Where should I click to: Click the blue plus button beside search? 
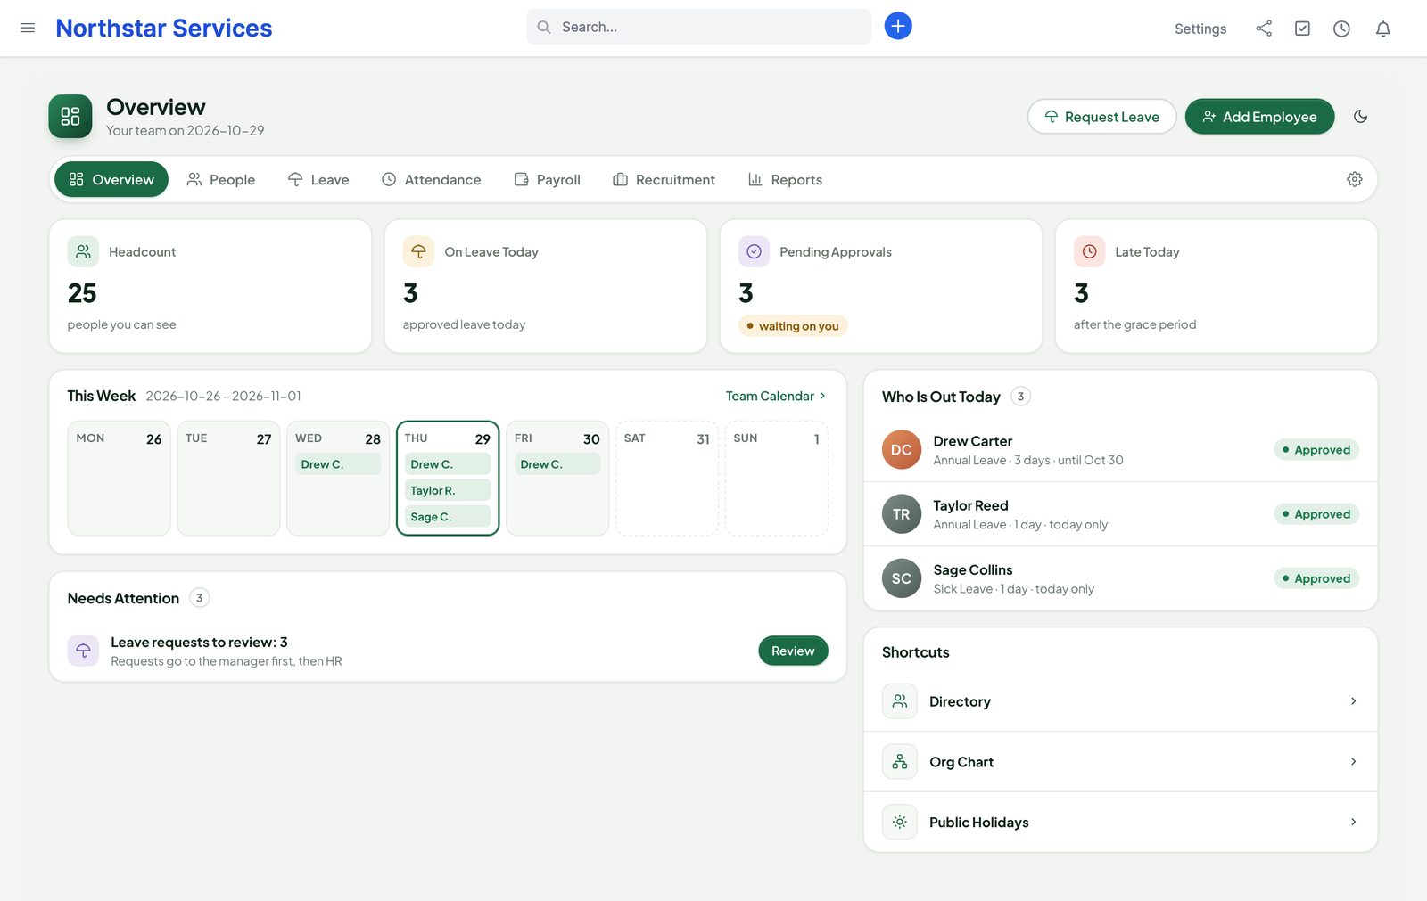tap(898, 26)
